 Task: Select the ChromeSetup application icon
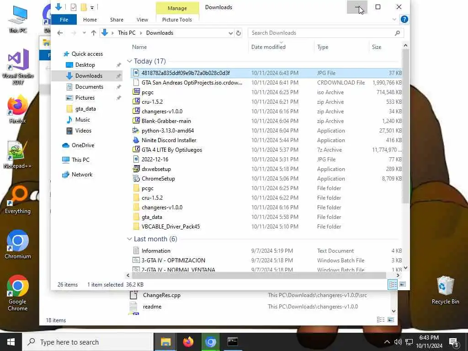[136, 179]
